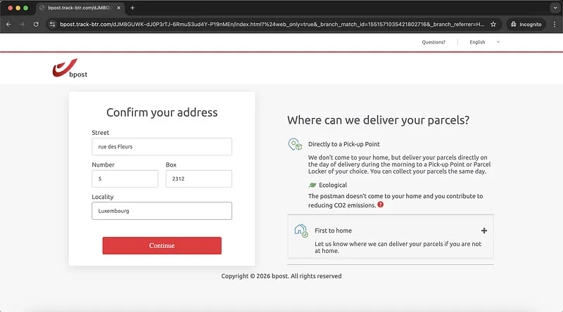Click the Copyright 2026 bpost footer text

coord(281,276)
